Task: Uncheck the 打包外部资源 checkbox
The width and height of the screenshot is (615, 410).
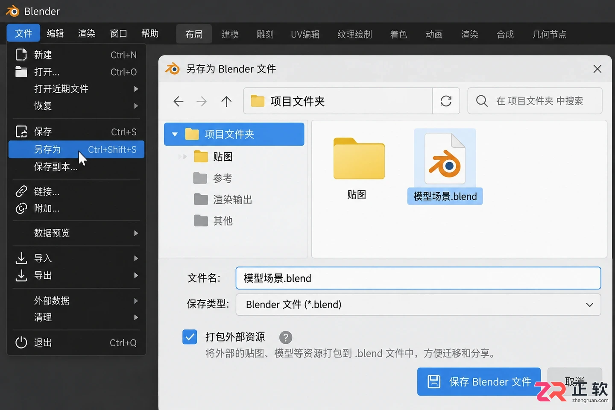Action: coord(190,337)
